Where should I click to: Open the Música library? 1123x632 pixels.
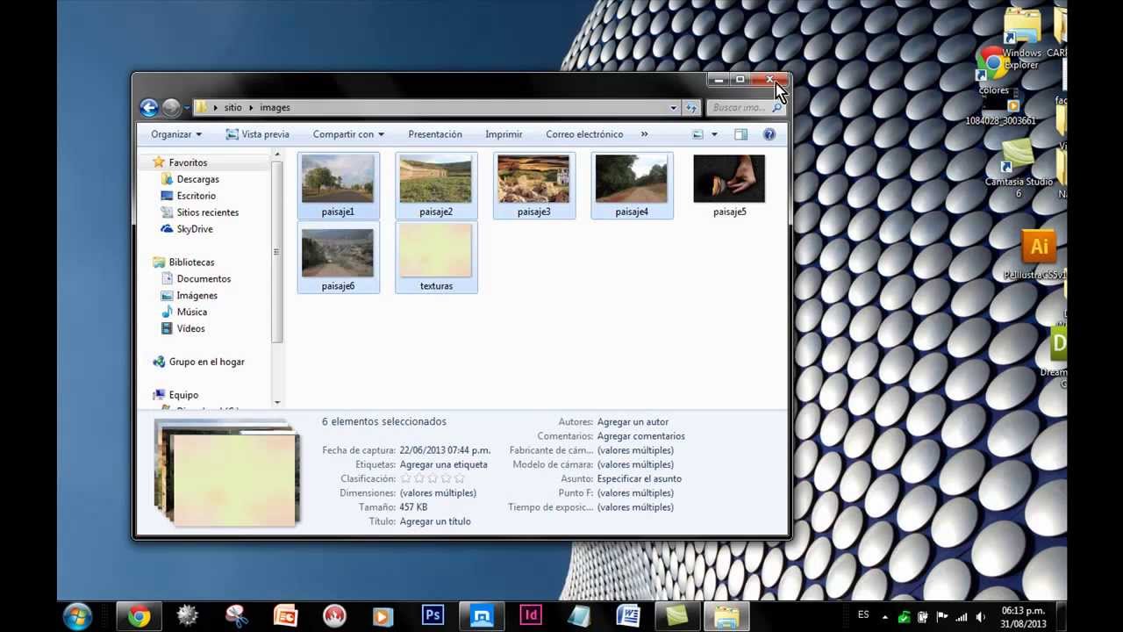coord(191,312)
